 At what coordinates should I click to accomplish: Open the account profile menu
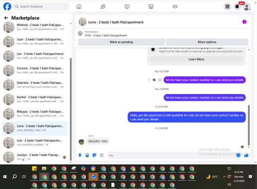click(247, 7)
